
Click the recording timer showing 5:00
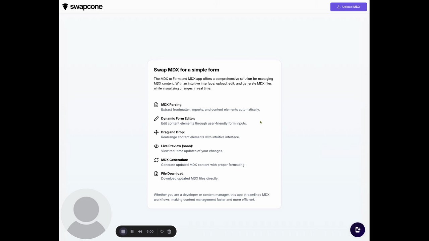[150, 231]
